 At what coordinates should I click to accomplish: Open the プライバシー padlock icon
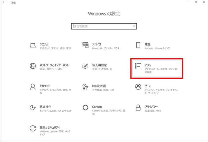(138, 107)
